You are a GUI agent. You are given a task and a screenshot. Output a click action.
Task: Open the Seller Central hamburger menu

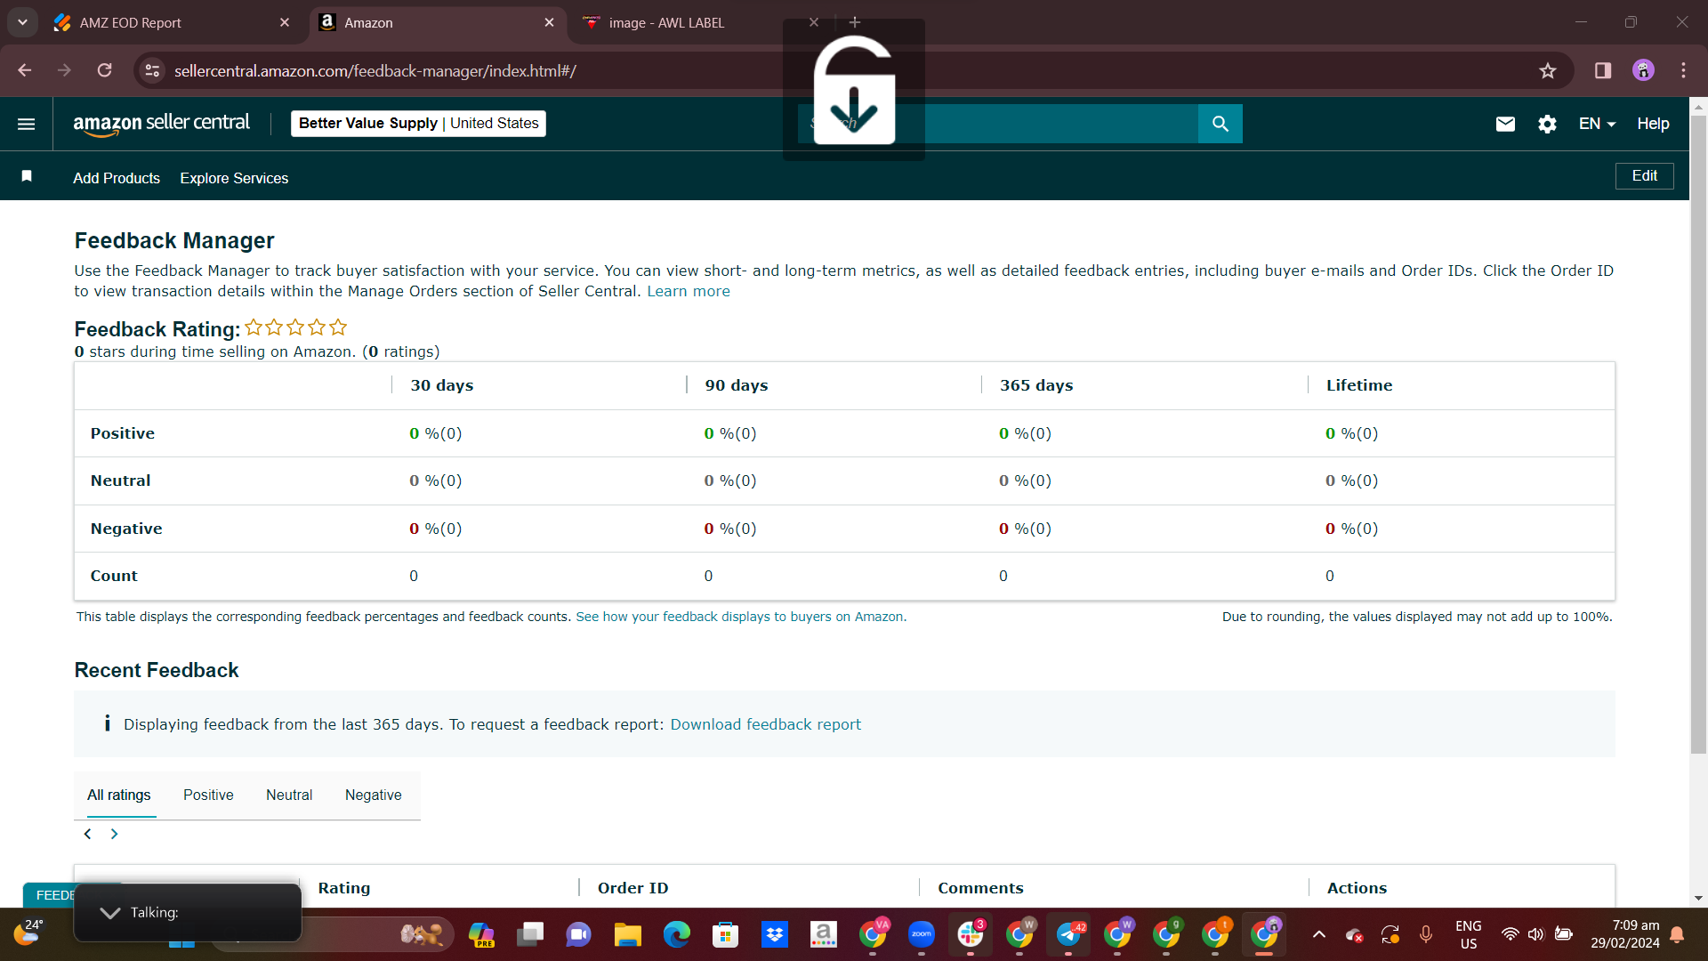(x=27, y=124)
